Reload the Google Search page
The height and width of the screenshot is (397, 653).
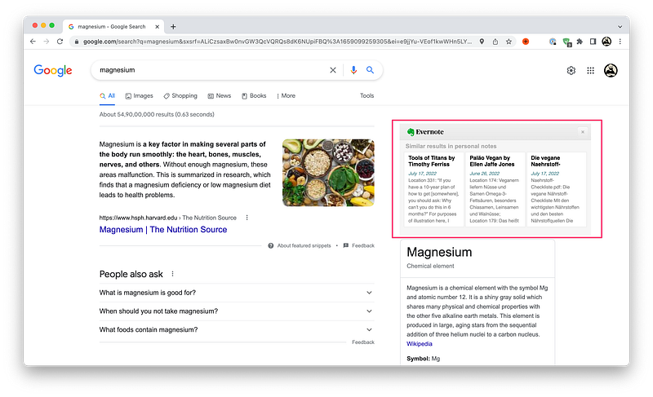[x=60, y=42]
